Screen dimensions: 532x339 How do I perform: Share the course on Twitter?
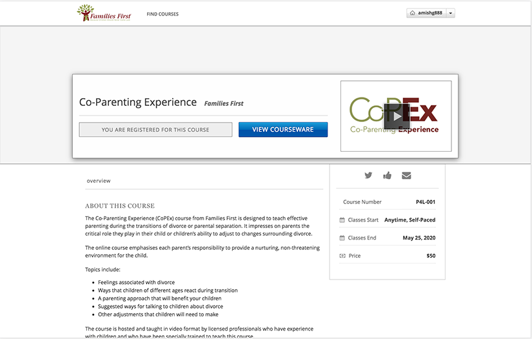point(368,175)
